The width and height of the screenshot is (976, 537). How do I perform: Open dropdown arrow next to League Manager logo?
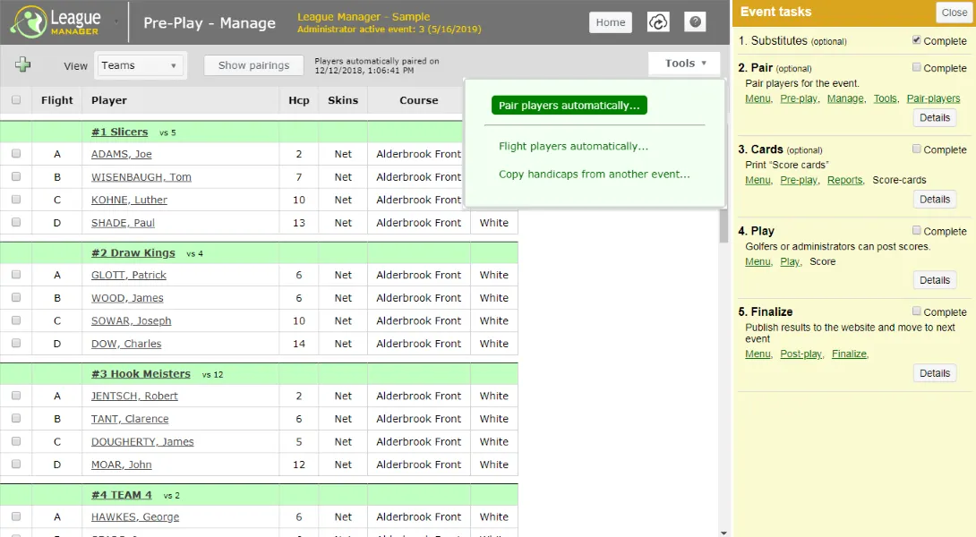(x=116, y=21)
